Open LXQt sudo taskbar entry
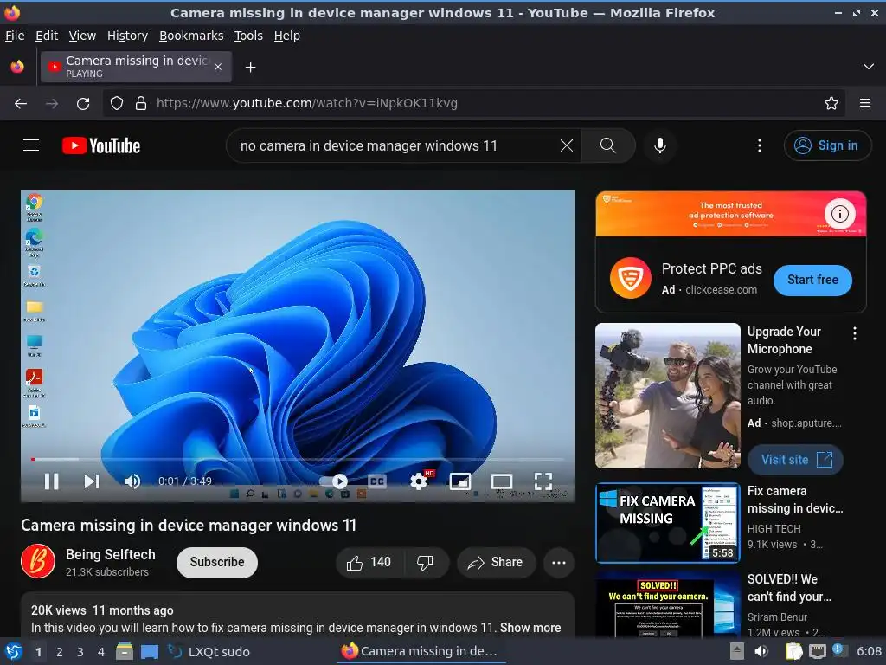This screenshot has width=886, height=665. pos(209,652)
